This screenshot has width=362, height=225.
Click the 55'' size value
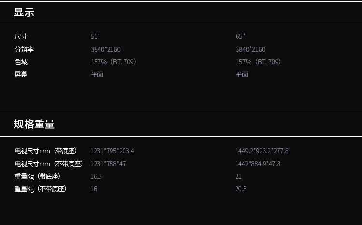[x=96, y=37]
